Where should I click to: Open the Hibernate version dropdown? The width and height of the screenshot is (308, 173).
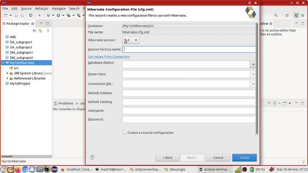click(131, 40)
